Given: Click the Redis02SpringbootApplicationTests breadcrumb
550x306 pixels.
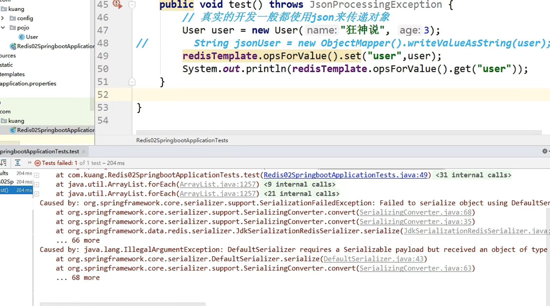Looking at the screenshot, I should (182, 140).
